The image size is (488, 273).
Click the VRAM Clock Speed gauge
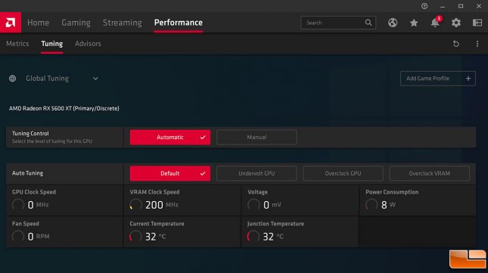135,205
